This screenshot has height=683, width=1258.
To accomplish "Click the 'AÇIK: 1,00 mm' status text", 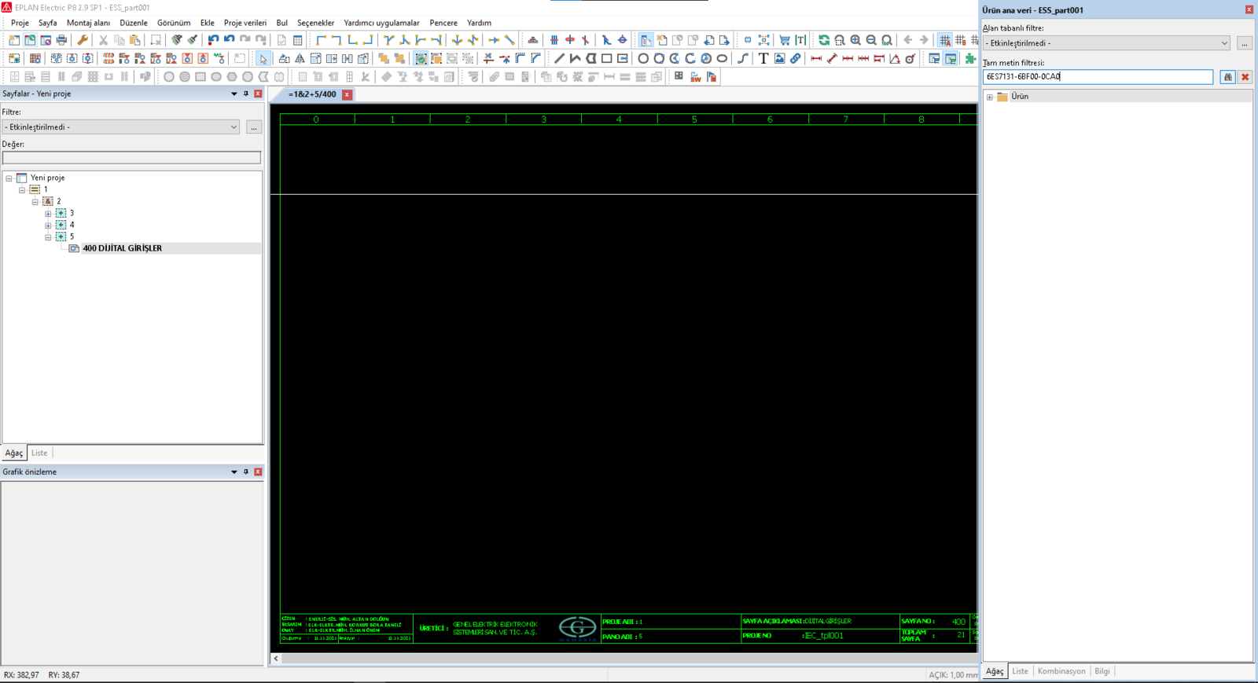I will (x=954, y=675).
